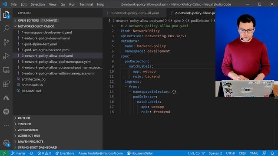Start Live Share from status bar
Image resolution: width=278 pixels, height=156 pixels.
click(65, 153)
